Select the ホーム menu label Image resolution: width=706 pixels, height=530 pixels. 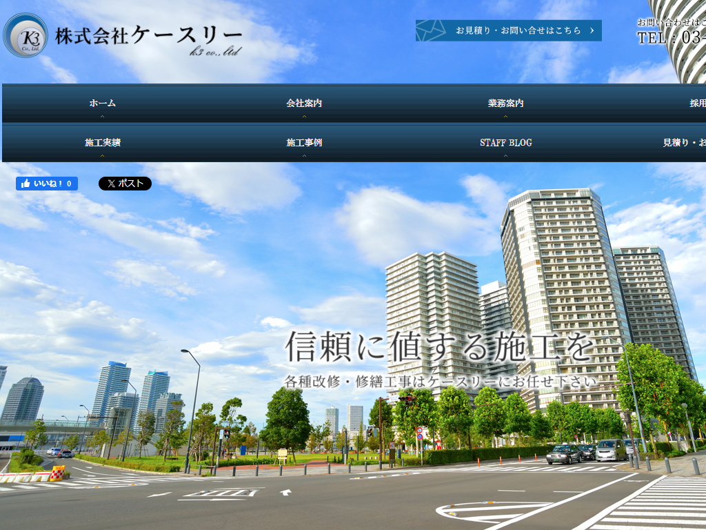102,104
